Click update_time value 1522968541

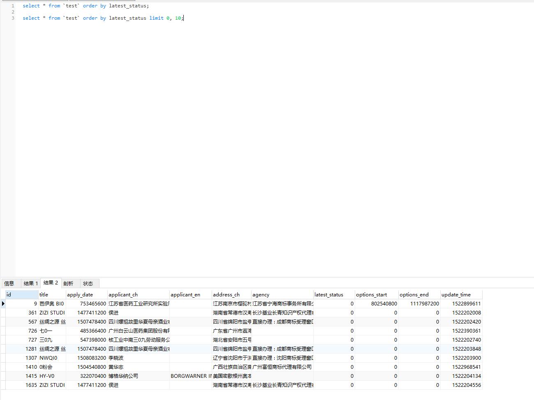(x=461, y=367)
